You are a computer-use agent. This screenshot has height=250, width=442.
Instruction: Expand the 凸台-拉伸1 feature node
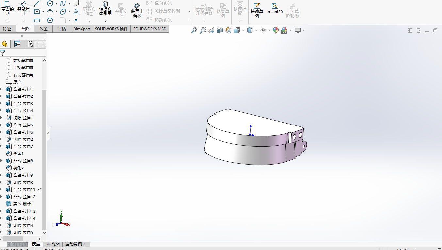click(1, 89)
